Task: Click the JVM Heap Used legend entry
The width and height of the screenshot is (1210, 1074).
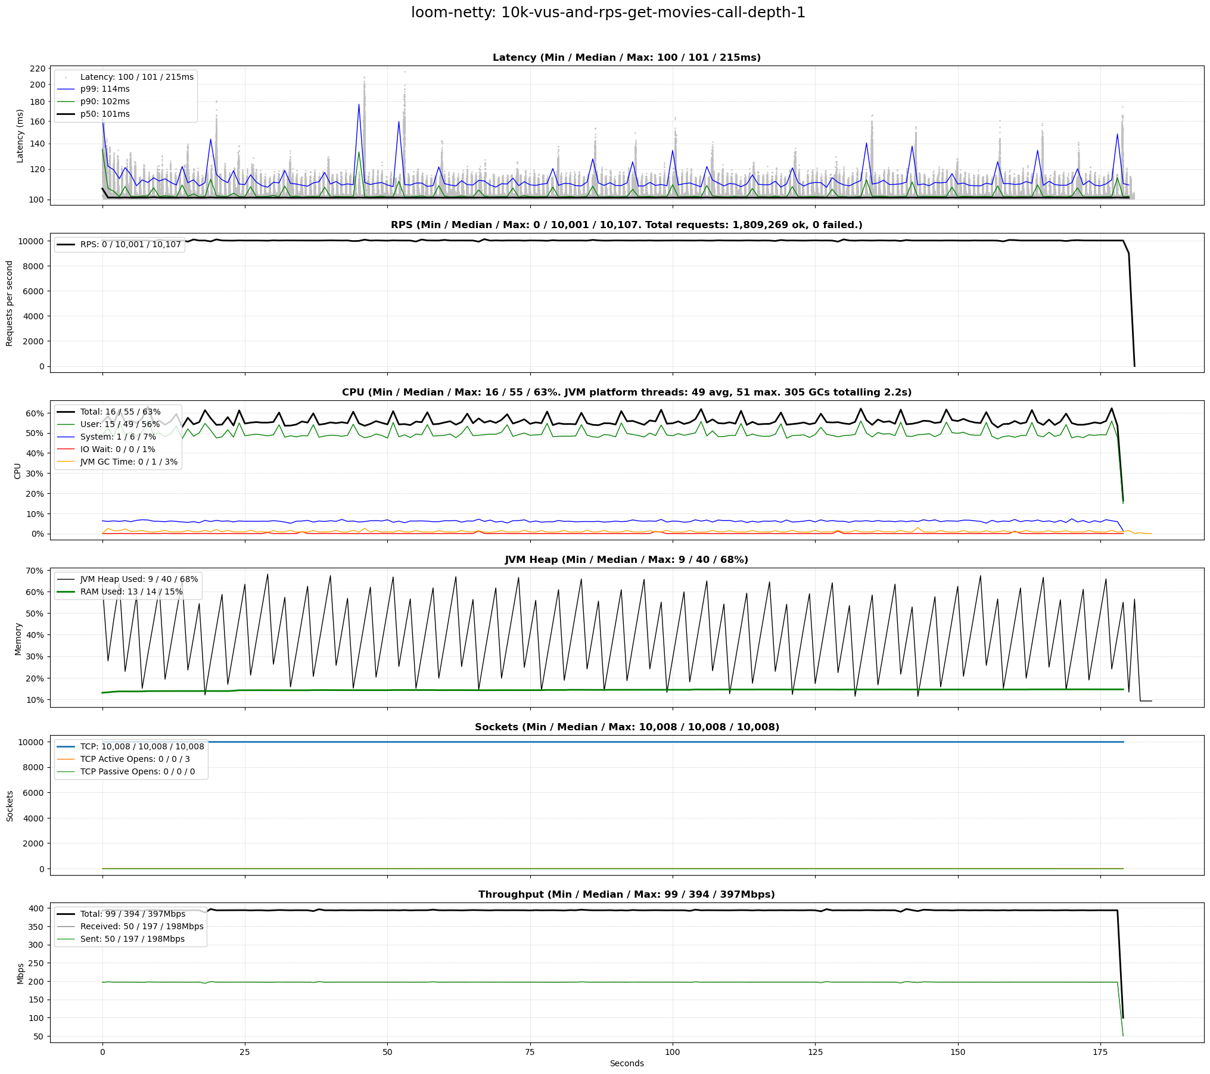Action: pyautogui.click(x=139, y=580)
